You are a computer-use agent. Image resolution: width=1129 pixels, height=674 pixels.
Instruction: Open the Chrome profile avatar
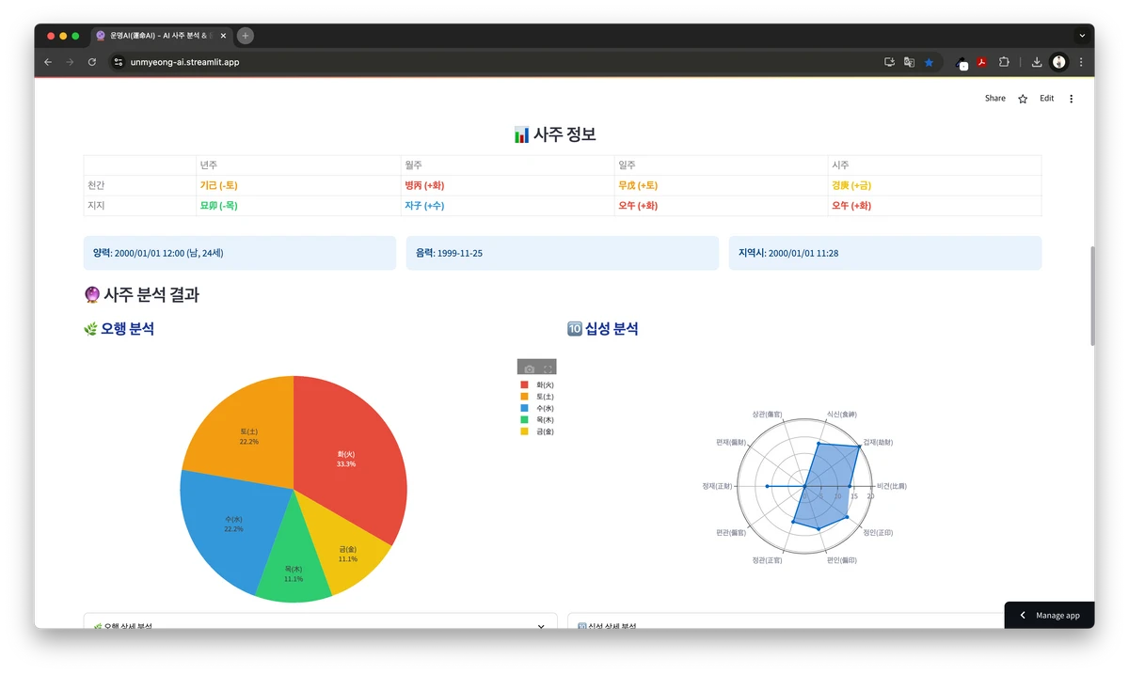point(1059,62)
